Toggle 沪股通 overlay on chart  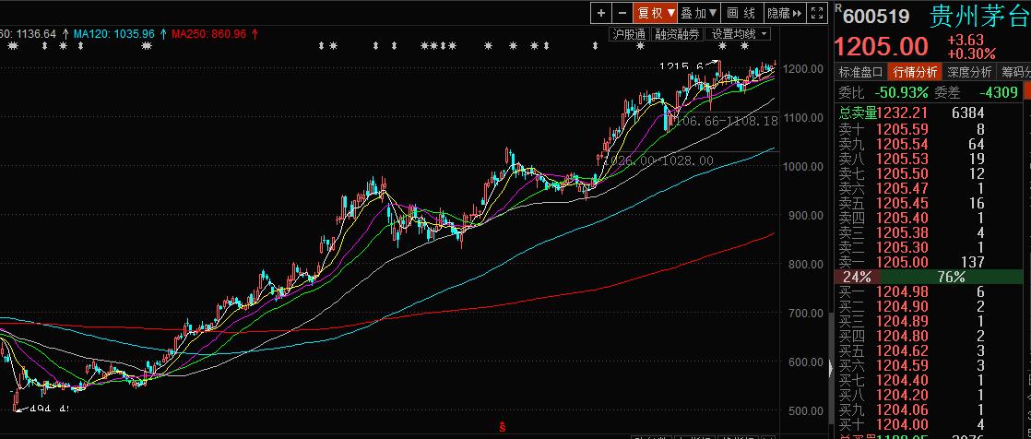[x=628, y=34]
